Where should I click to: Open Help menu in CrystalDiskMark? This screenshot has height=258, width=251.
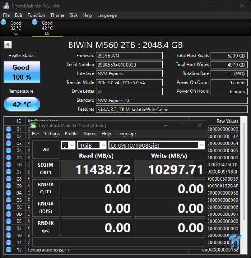[106, 134]
